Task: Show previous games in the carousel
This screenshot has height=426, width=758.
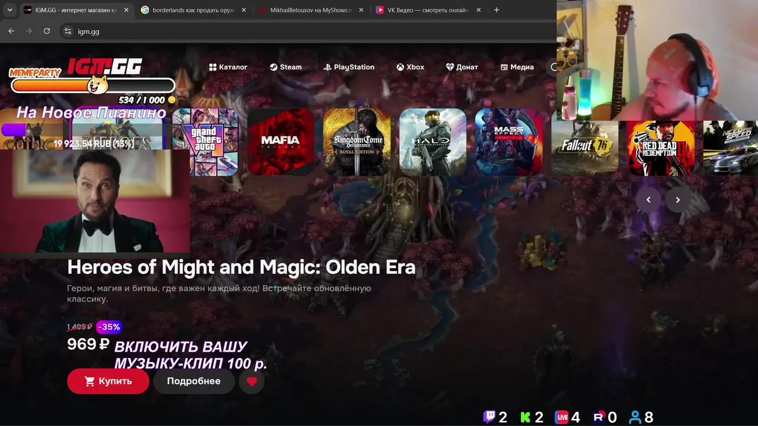Action: [x=648, y=199]
